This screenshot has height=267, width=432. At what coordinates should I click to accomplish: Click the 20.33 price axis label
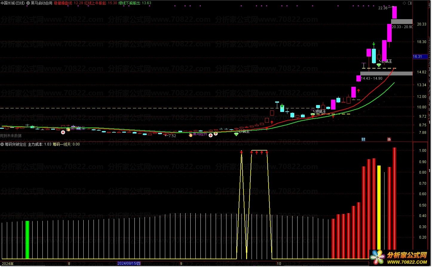click(422, 24)
